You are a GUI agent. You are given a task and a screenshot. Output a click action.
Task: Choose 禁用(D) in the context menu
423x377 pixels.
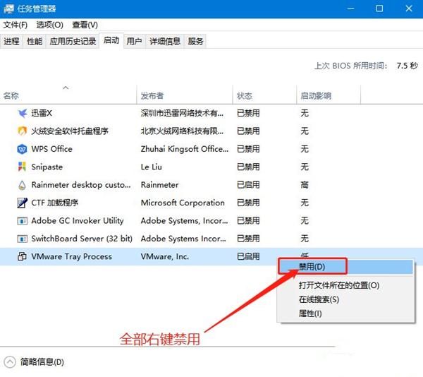(x=346, y=267)
